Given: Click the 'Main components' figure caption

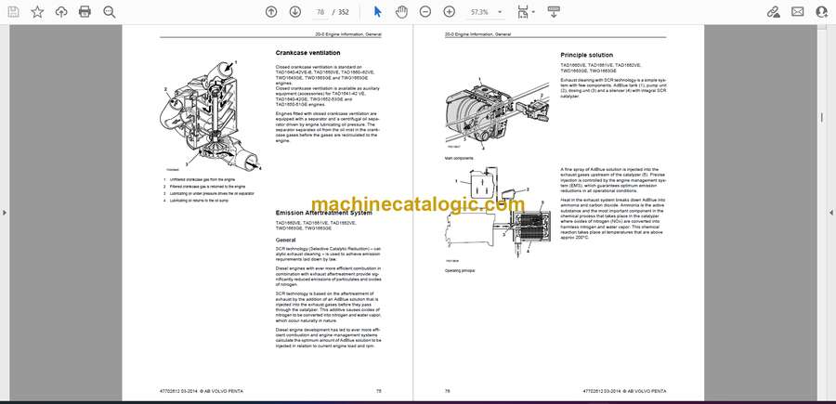Looking at the screenshot, I should click(x=459, y=158).
